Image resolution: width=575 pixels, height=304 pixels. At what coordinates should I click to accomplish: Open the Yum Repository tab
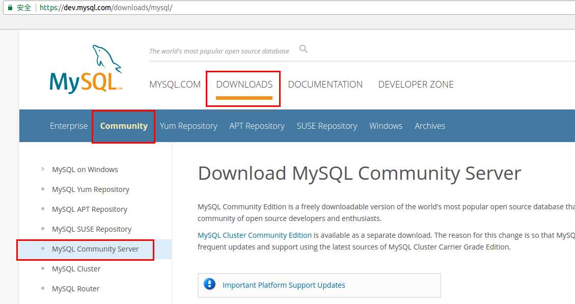tap(188, 126)
